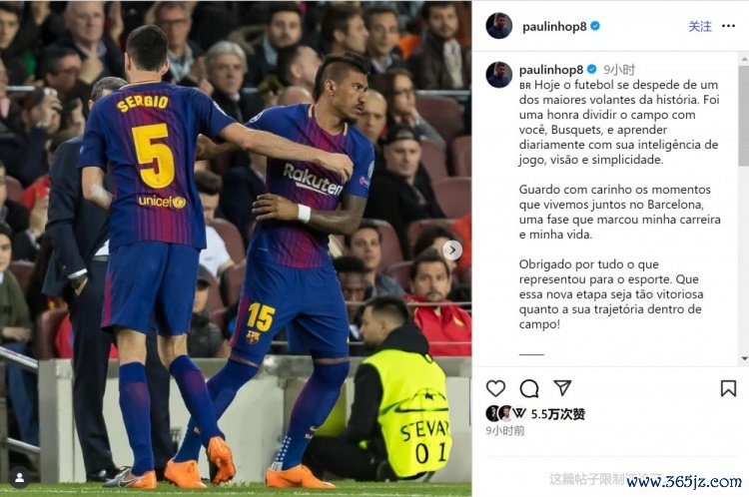Click the caption scrollbar thumb
This screenshot has height=497, width=749.
[744, 116]
